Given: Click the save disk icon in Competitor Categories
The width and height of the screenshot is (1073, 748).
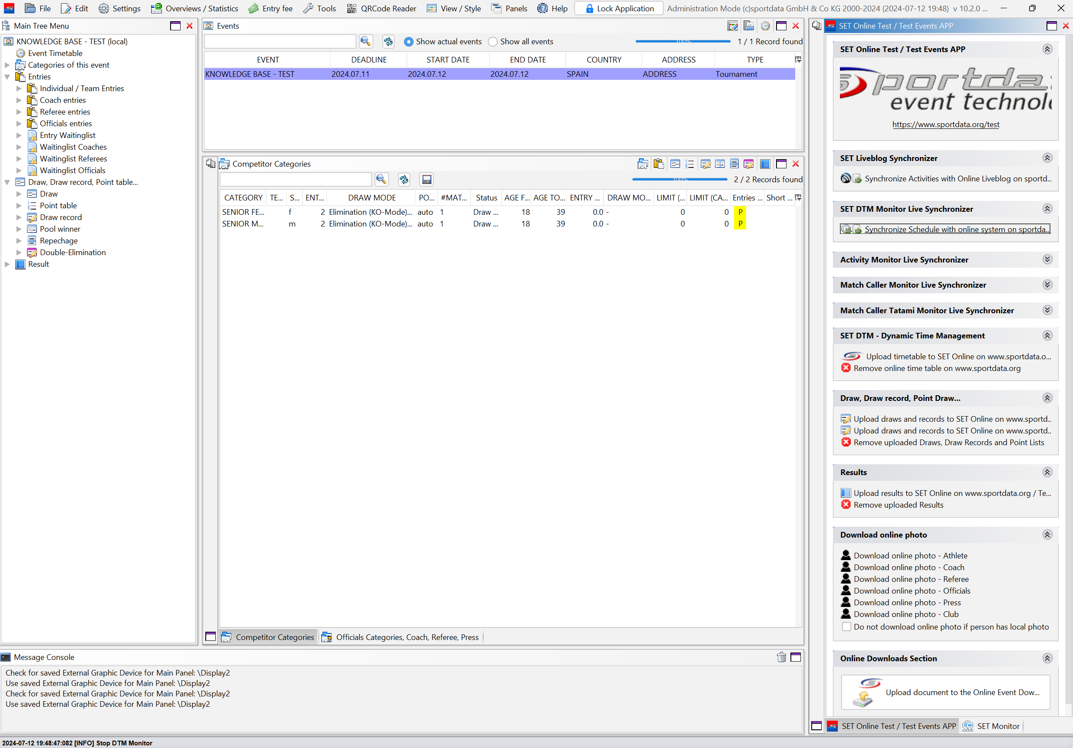Looking at the screenshot, I should [426, 180].
